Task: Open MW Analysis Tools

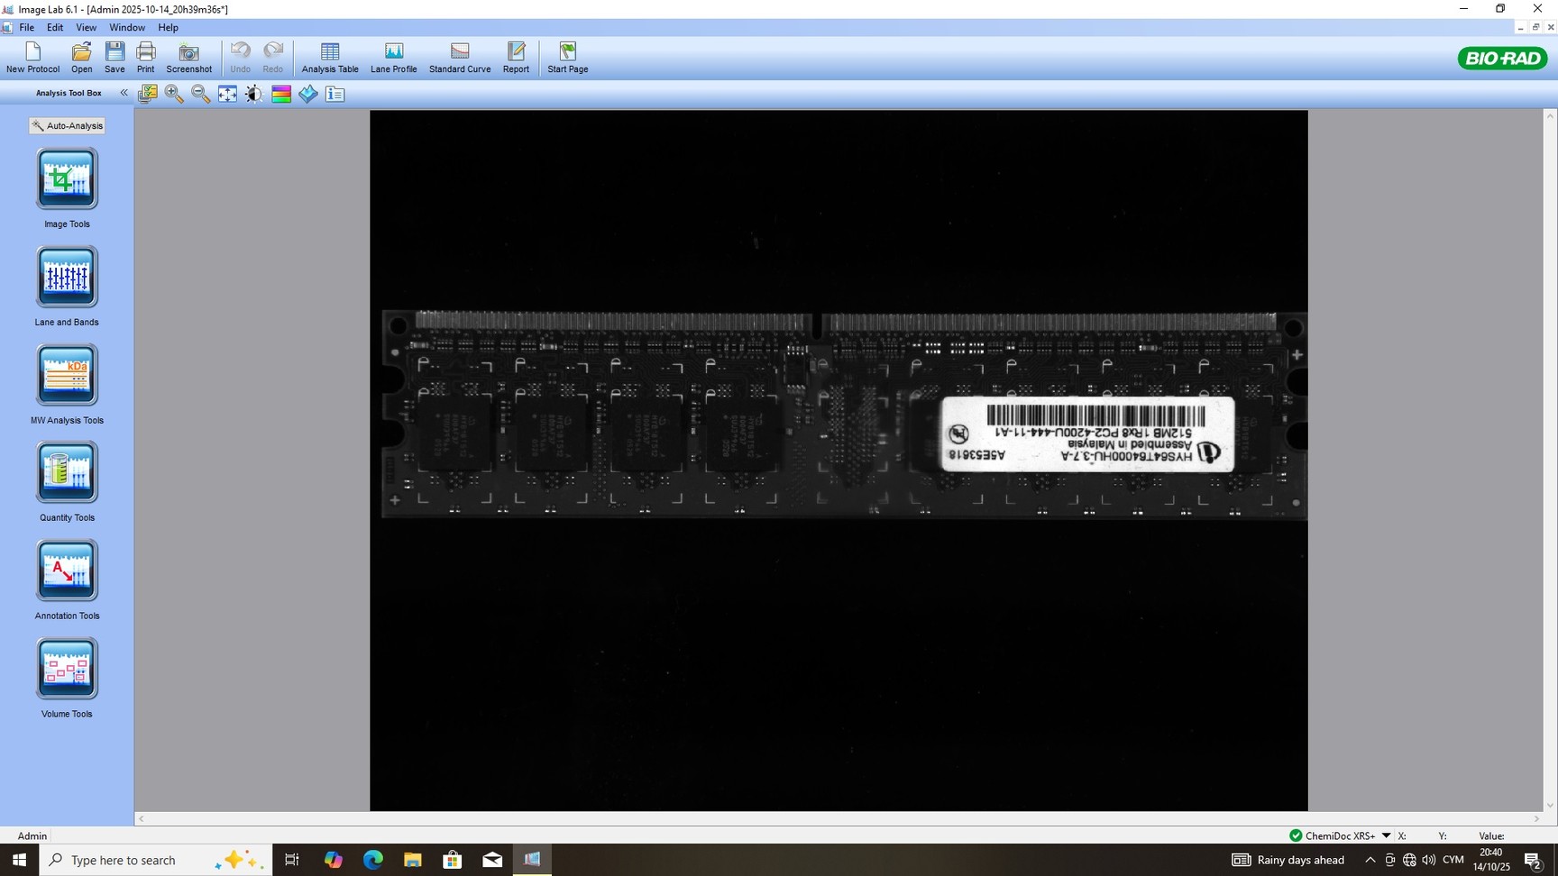Action: pyautogui.click(x=67, y=376)
